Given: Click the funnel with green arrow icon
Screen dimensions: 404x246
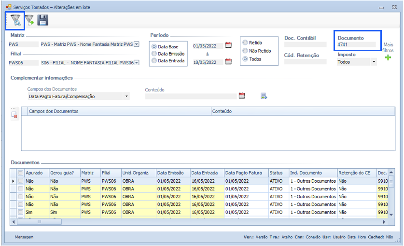Looking at the screenshot, I should (29, 20).
